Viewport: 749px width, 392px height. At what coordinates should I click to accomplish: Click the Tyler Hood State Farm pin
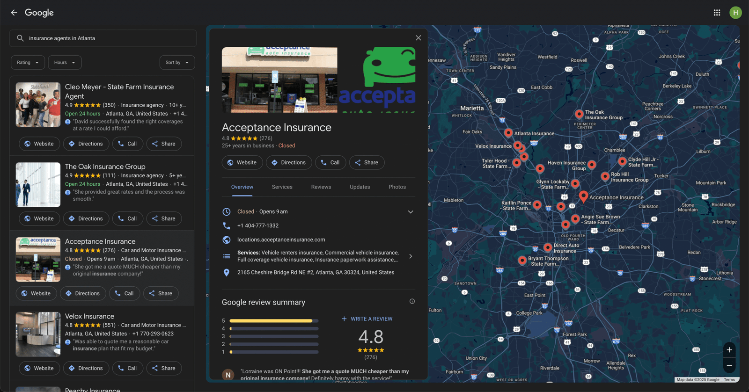pyautogui.click(x=516, y=162)
